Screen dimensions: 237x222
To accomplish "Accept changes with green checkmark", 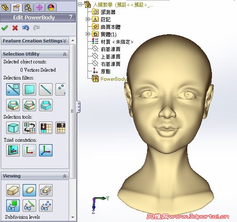I will (x=5, y=28).
